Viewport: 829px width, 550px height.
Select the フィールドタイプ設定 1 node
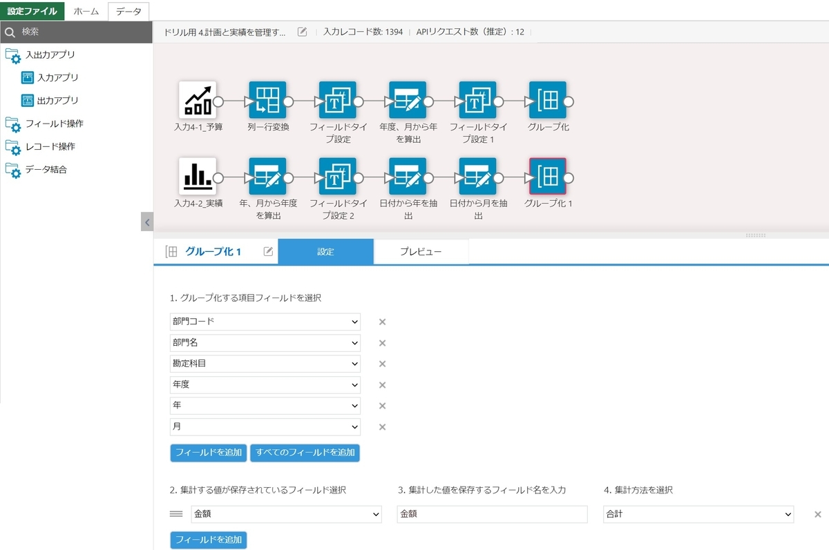pyautogui.click(x=477, y=100)
